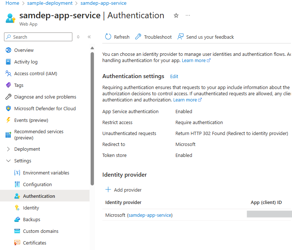The width and height of the screenshot is (292, 250).
Task: Click the Events lightning bolt icon
Action: [8, 120]
